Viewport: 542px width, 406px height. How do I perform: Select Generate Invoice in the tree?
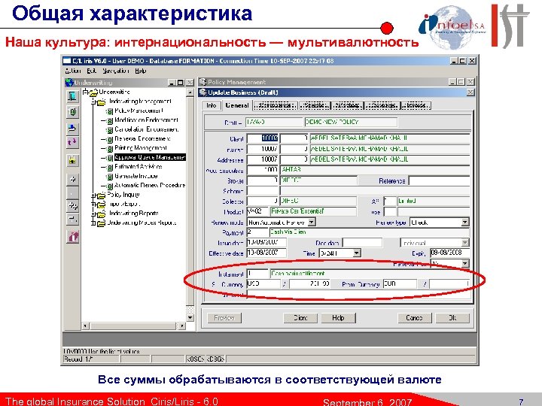pos(135,176)
